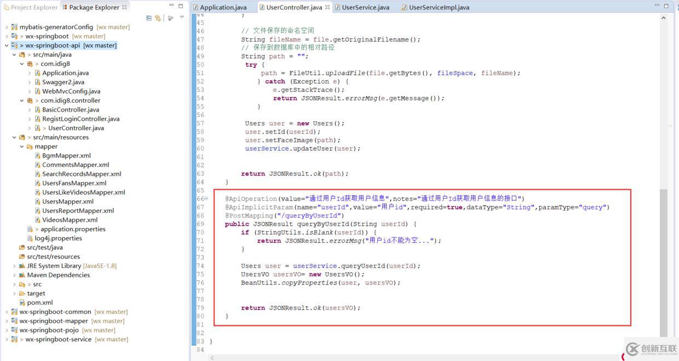Select UsersFansMapper.xml in the tree
The image size is (679, 361).
pos(74,183)
